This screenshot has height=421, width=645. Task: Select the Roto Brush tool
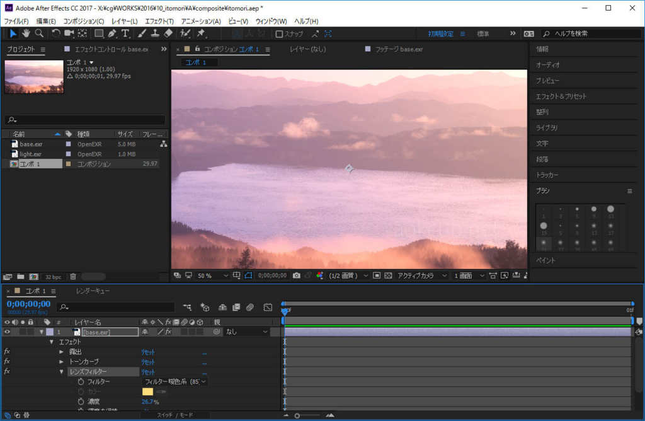(x=185, y=33)
